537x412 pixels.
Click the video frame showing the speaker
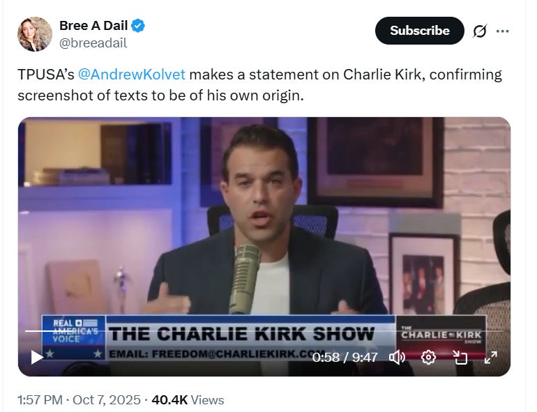[x=264, y=219]
